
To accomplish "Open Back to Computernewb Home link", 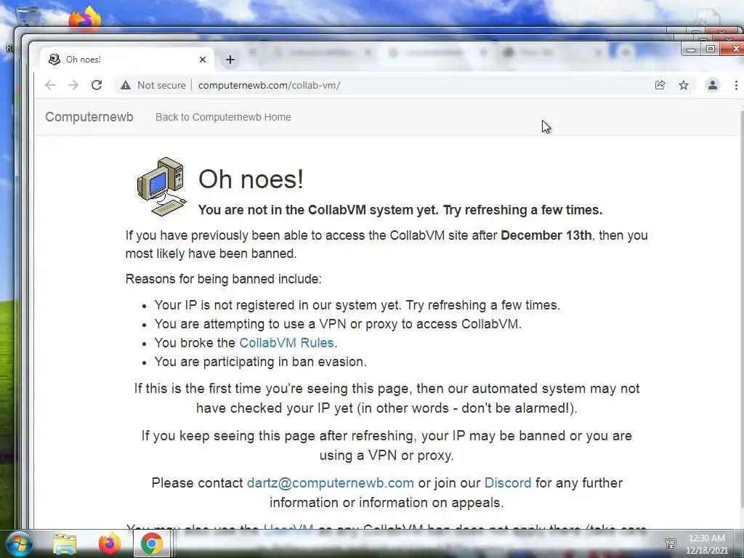I will [x=223, y=117].
